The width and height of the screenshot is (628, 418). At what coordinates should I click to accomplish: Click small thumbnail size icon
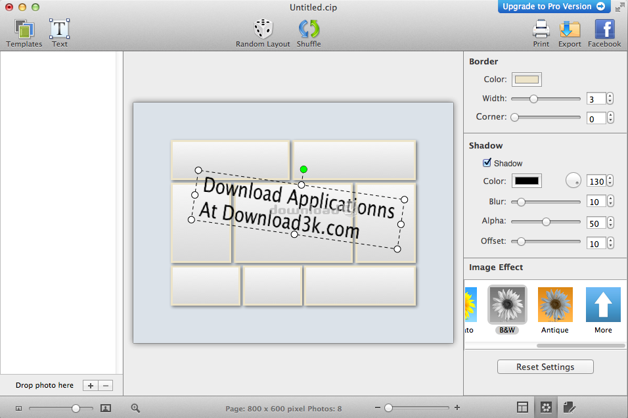[x=19, y=408]
